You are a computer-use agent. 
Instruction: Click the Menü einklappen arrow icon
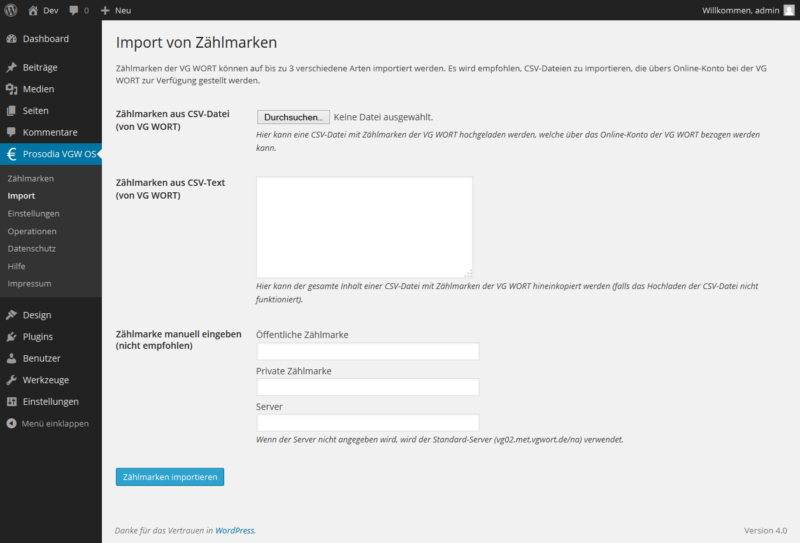[x=11, y=423]
